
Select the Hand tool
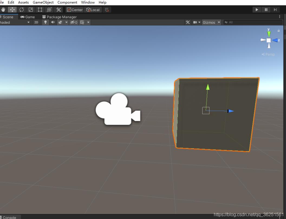(x=3, y=10)
